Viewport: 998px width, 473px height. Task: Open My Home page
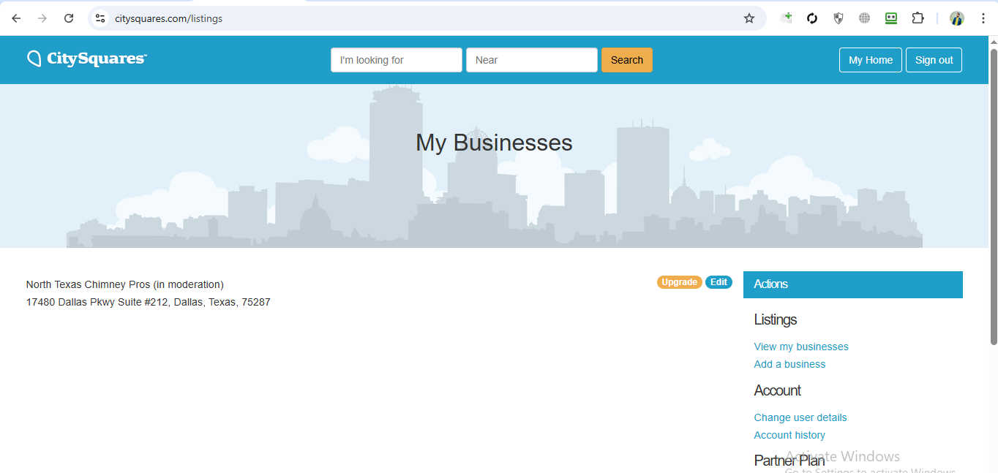tap(871, 60)
